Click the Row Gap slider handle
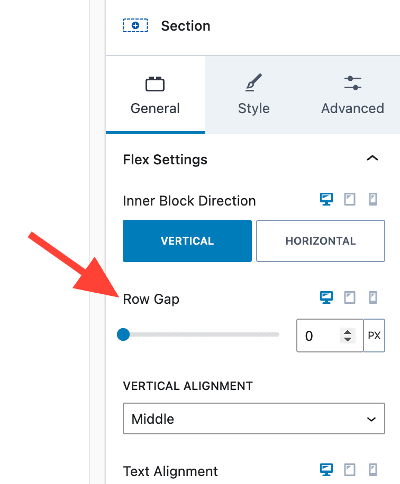The image size is (400, 484). pyautogui.click(x=123, y=334)
